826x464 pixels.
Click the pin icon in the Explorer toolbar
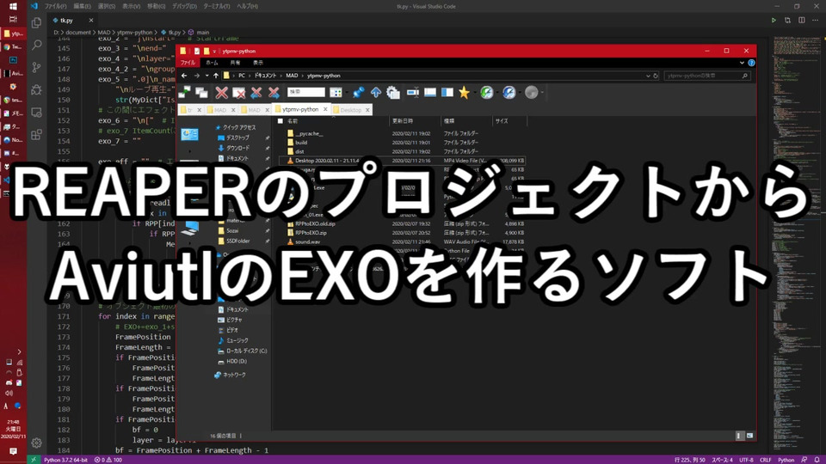tap(358, 93)
